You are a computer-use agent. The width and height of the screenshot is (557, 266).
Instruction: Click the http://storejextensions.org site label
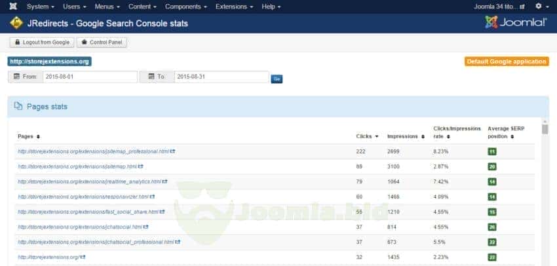tap(49, 62)
